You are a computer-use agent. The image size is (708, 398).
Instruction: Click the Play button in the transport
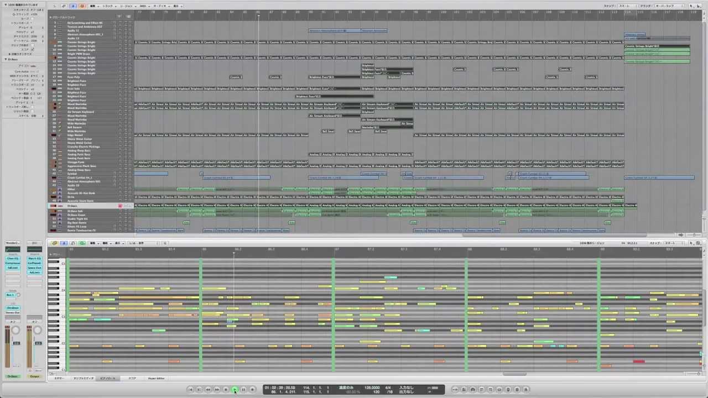point(235,390)
